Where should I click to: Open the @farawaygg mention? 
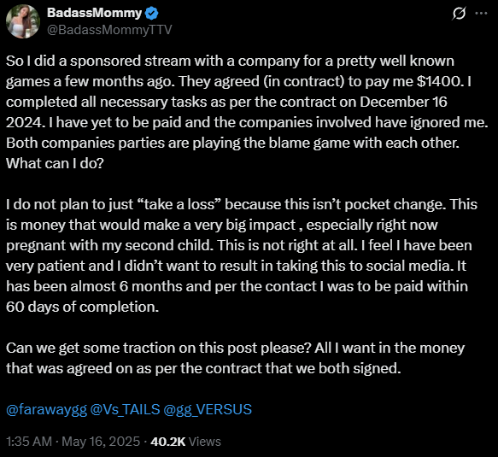[x=46, y=409]
